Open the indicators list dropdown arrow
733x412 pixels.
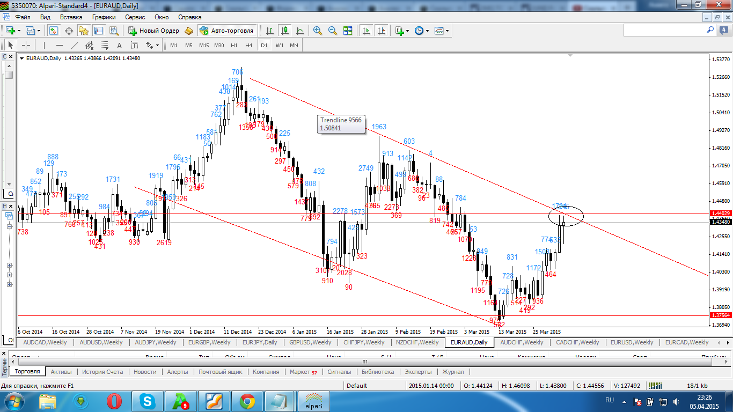point(407,31)
